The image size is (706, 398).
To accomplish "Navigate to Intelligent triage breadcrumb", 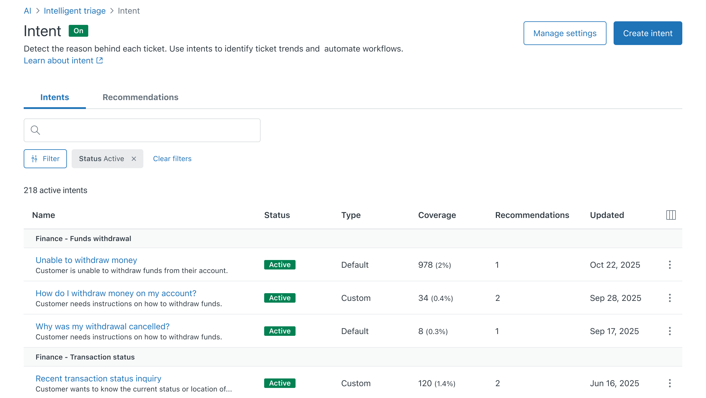I will pyautogui.click(x=75, y=11).
